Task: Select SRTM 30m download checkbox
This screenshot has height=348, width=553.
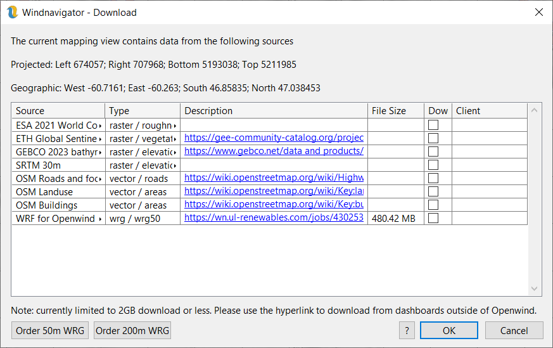Action: tap(433, 165)
